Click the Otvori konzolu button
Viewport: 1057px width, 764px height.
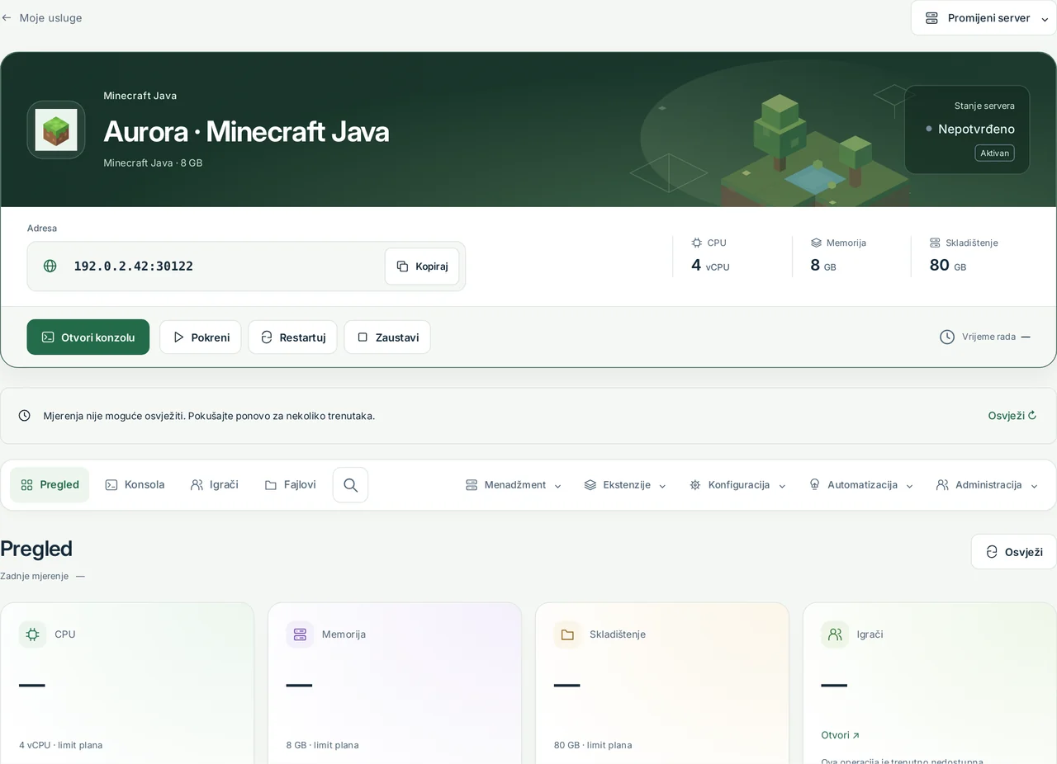[88, 337]
